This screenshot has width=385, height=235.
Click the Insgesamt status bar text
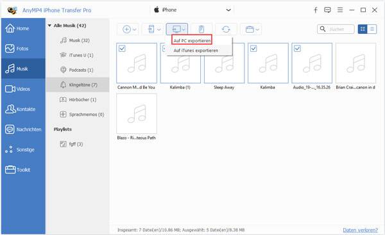pyautogui.click(x=181, y=230)
